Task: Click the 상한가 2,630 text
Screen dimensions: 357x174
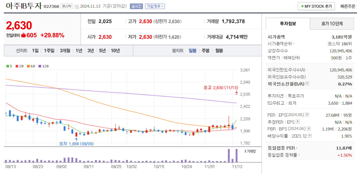Action: [167, 21]
